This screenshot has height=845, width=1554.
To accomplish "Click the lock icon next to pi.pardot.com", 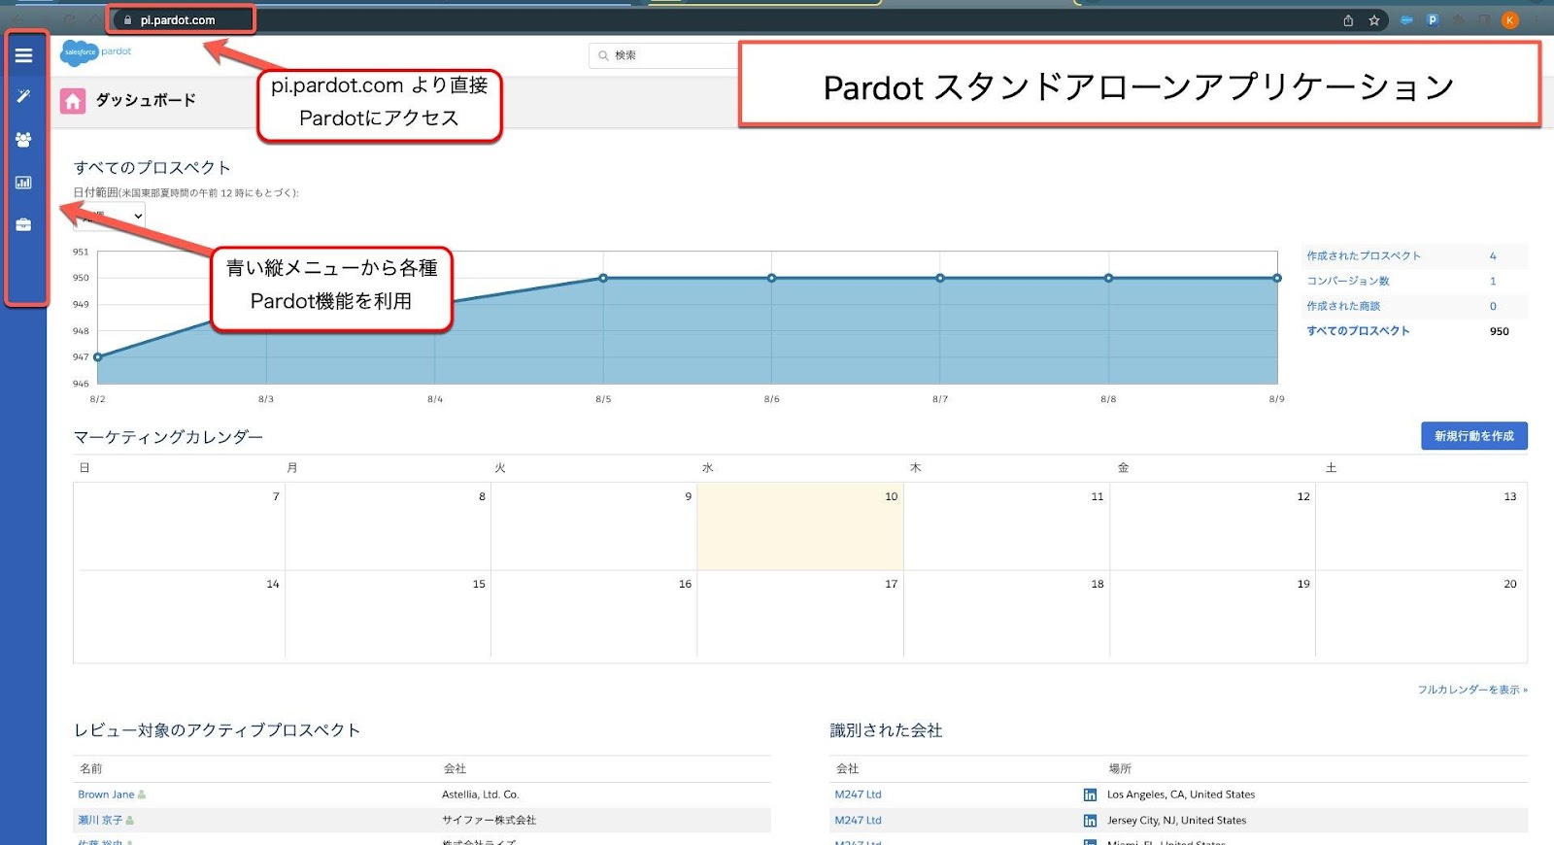I will click(127, 20).
